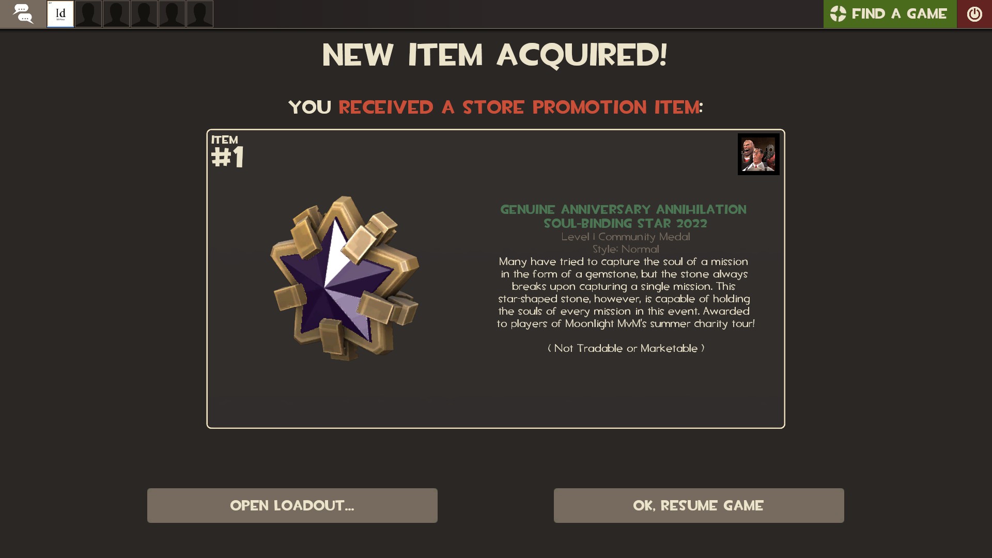Select the first empty party slot silhouette
Image resolution: width=992 pixels, height=558 pixels.
point(88,14)
